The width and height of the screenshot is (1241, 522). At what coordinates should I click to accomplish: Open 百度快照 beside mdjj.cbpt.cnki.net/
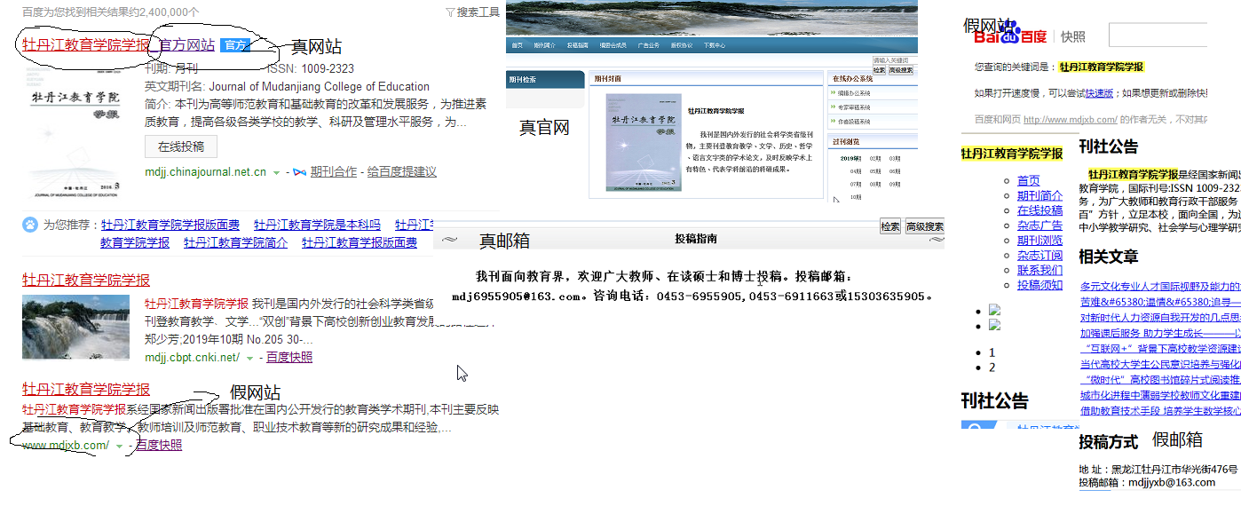[289, 358]
